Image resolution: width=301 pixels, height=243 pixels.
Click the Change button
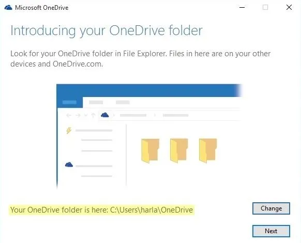click(x=271, y=208)
